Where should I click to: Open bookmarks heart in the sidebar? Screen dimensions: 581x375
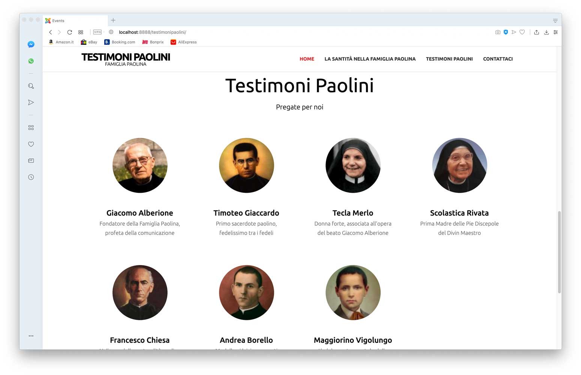coord(31,144)
